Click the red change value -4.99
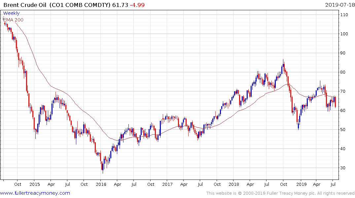Viewport: 355px width, 198px height. (x=137, y=5)
